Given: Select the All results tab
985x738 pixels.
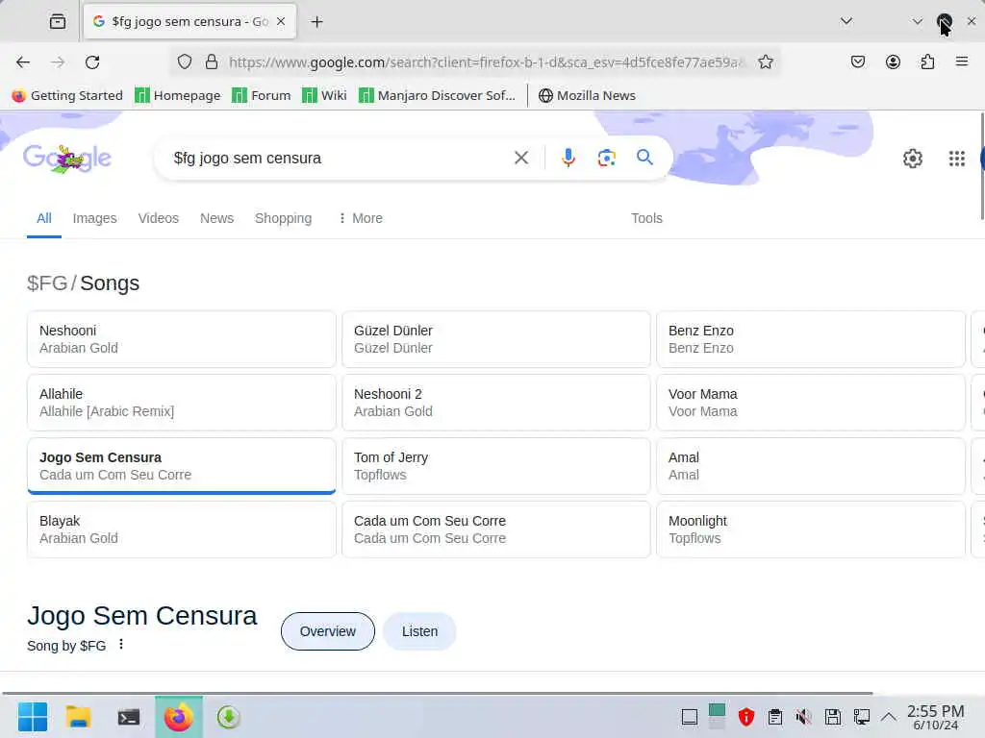Looking at the screenshot, I should click(x=44, y=218).
